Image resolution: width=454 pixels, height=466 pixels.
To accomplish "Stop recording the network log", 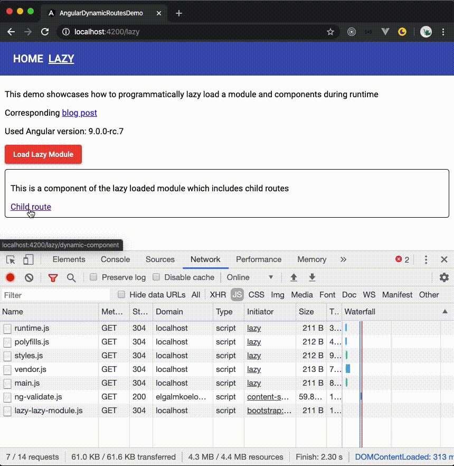I will [x=10, y=277].
